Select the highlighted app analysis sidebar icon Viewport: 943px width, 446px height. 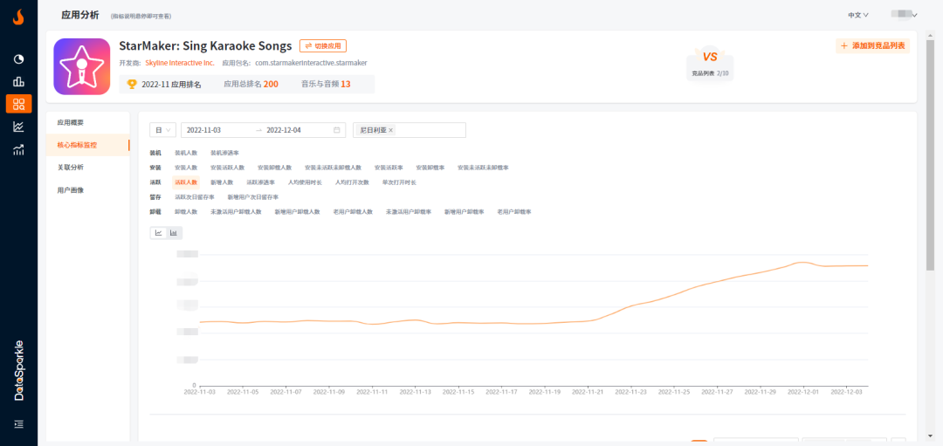[x=18, y=104]
